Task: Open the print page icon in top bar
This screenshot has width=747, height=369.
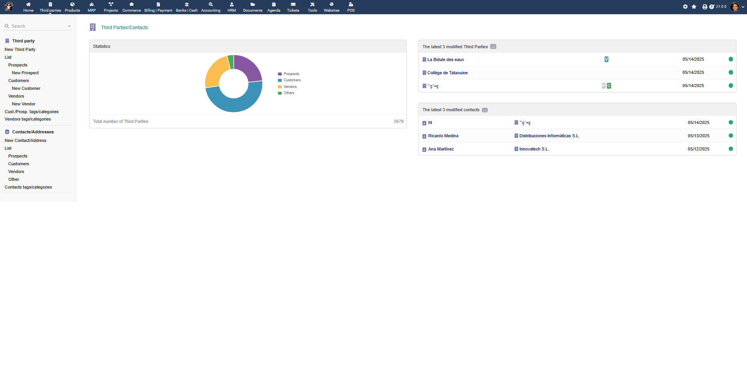Action: (704, 7)
